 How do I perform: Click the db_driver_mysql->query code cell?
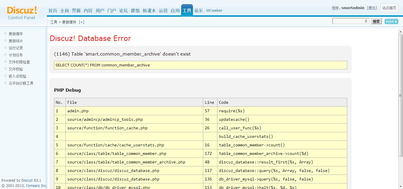click(x=282, y=179)
